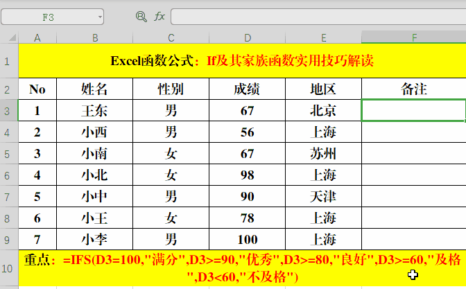Click 上海 region cell in 小李's row

coord(323,239)
